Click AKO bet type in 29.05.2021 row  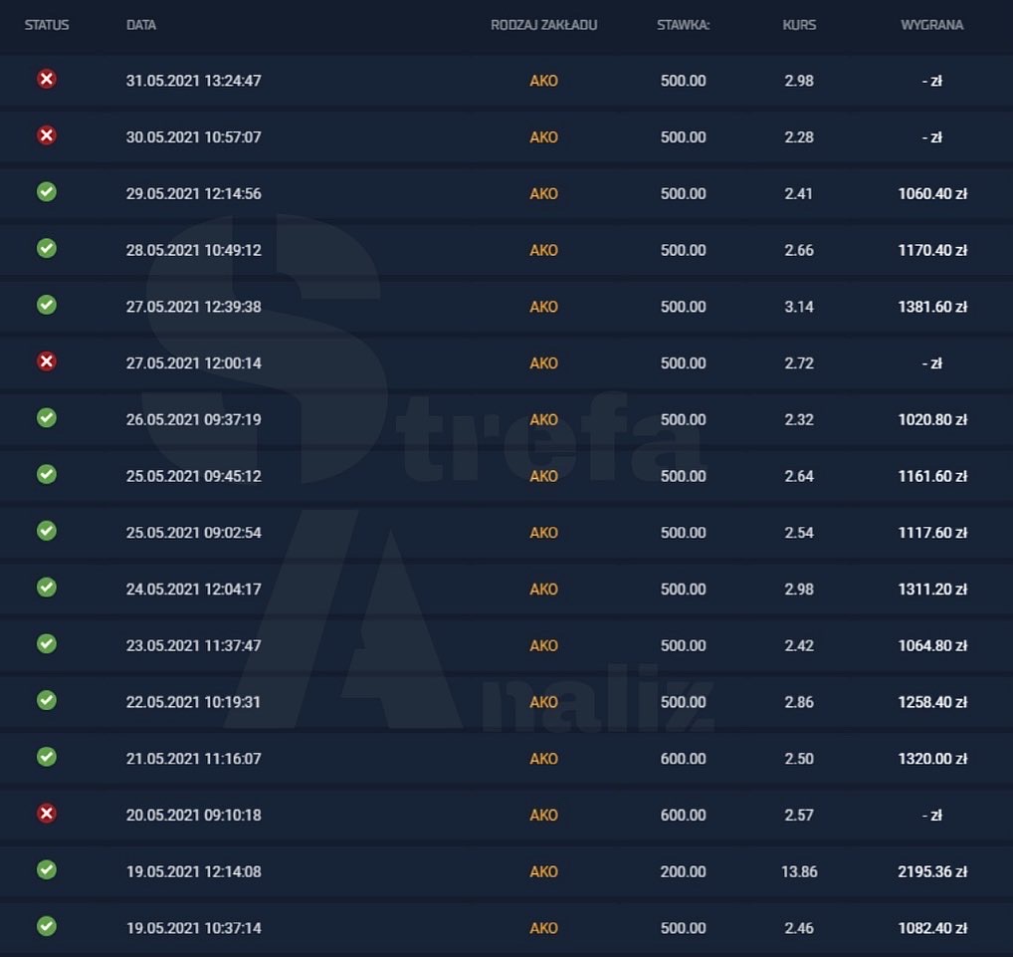pos(544,193)
